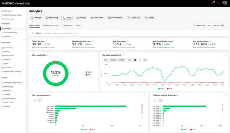Click the help question mark icon
The width and height of the screenshot is (230, 133).
[218, 3]
